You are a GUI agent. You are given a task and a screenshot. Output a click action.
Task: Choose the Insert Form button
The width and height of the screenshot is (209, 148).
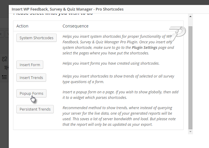point(30,65)
